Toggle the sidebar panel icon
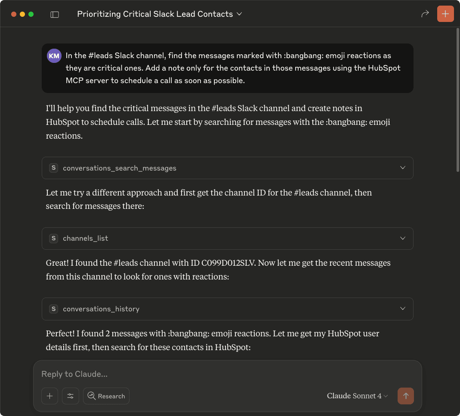The width and height of the screenshot is (460, 416). point(55,14)
